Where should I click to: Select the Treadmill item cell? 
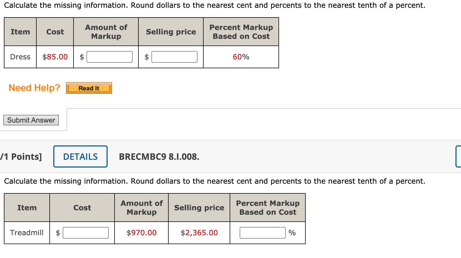coord(27,233)
